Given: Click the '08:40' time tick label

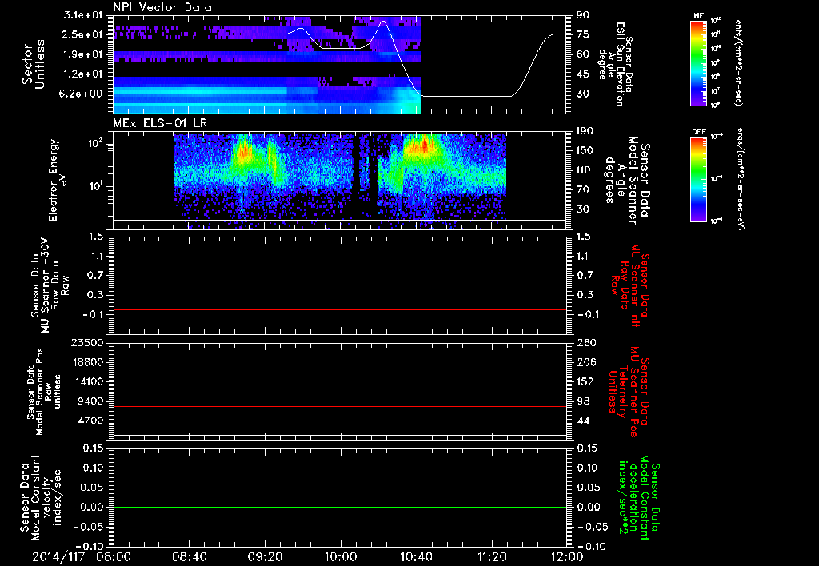Looking at the screenshot, I should (189, 556).
